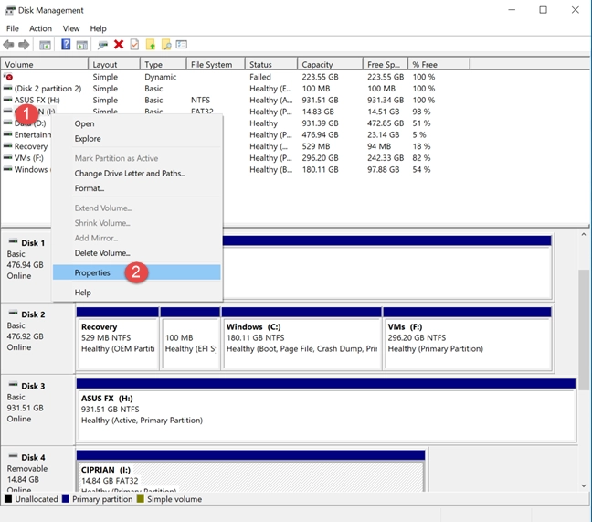Screen dimensions: 592x522
Task: Toggle the Show/Hide Console Tree toolbar icon
Action: click(x=45, y=45)
